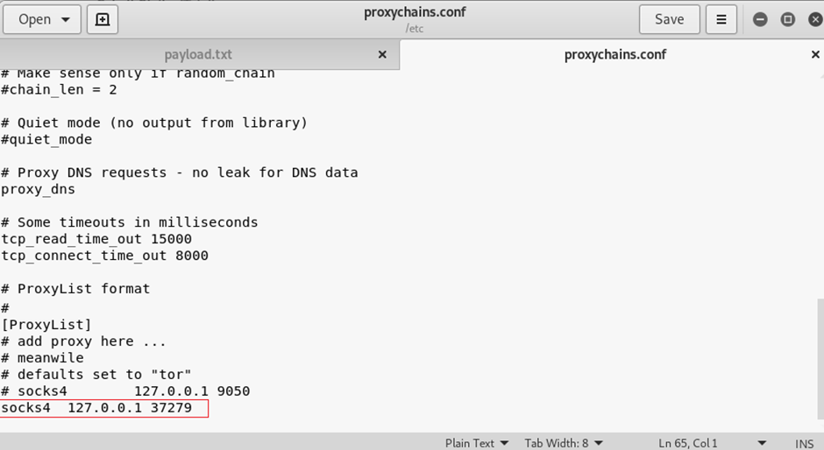Click the #quiet_mode line in the editor
The width and height of the screenshot is (824, 450).
click(x=46, y=139)
